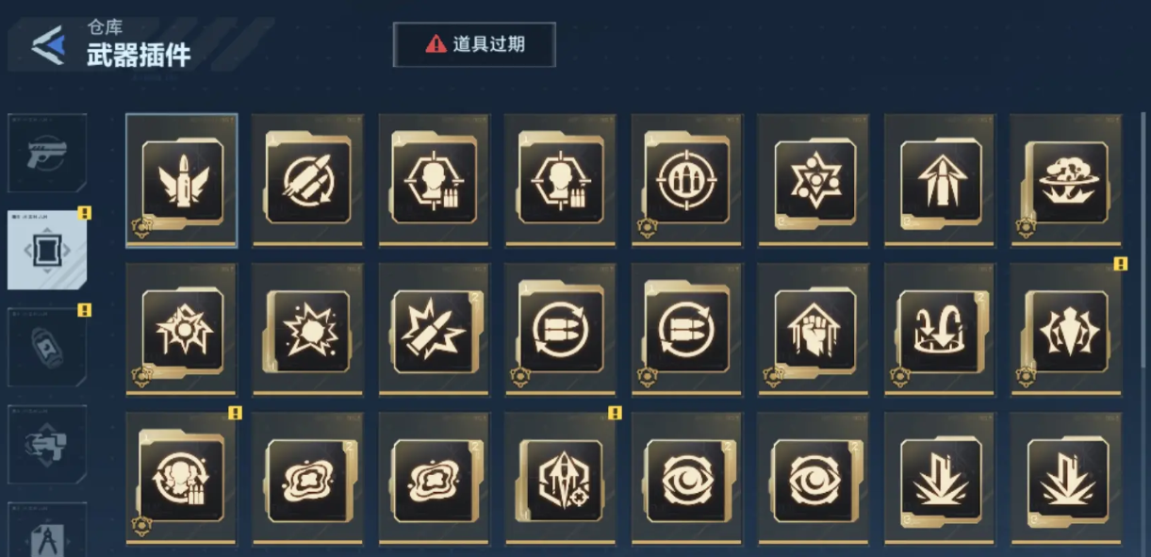This screenshot has height=557, width=1151.
Task: Go back using the arrow beside 仓库
Action: (47, 44)
